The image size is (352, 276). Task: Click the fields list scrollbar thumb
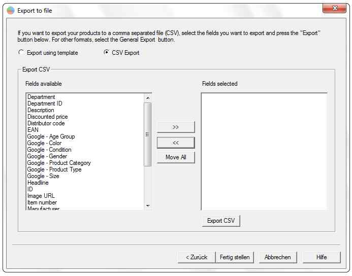click(x=148, y=134)
